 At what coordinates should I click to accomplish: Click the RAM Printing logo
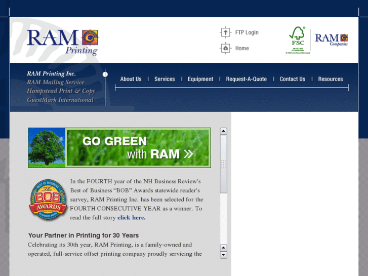click(x=63, y=42)
